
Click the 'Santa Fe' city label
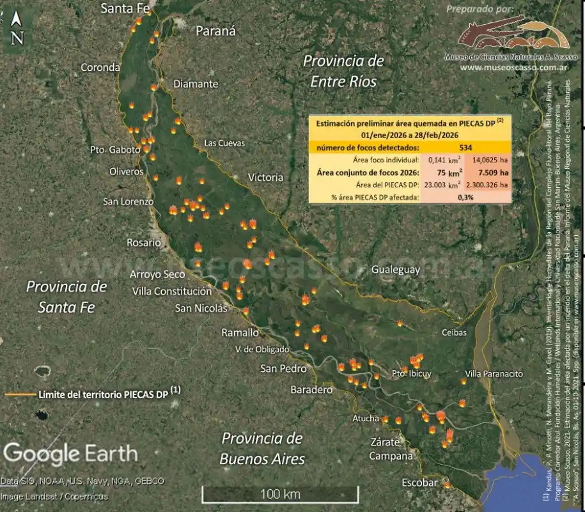pos(125,8)
